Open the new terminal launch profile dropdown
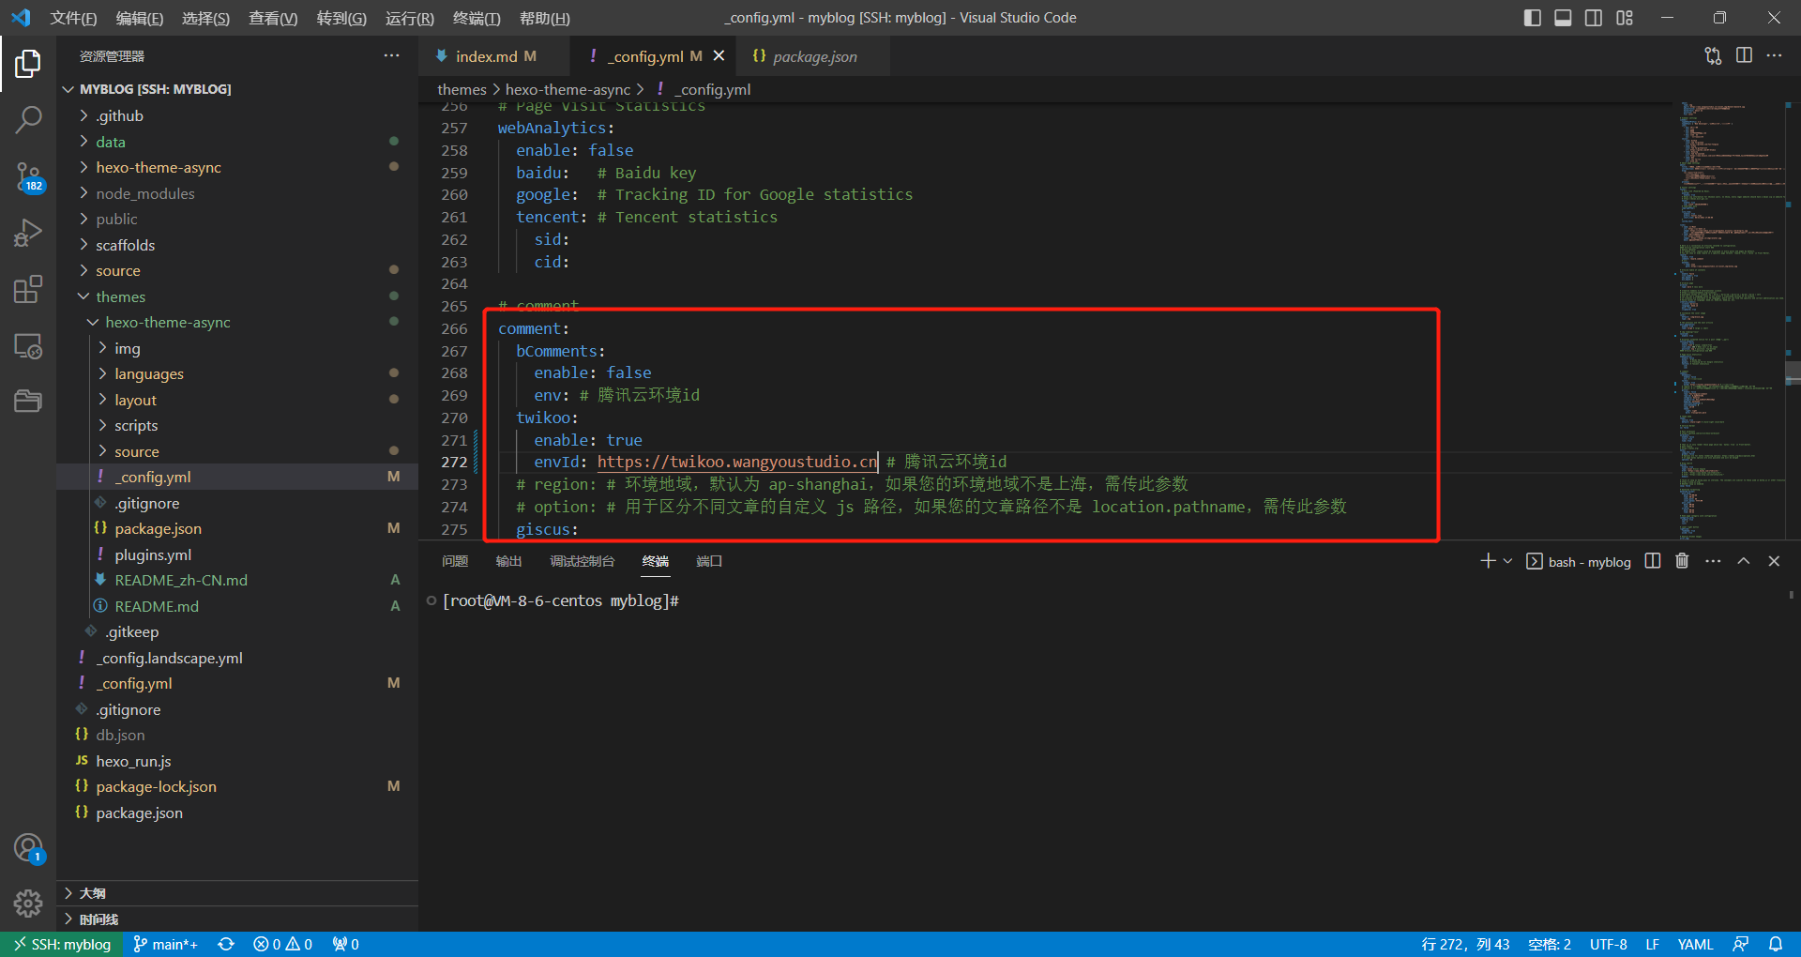Viewport: 1801px width, 957px height. (x=1507, y=561)
